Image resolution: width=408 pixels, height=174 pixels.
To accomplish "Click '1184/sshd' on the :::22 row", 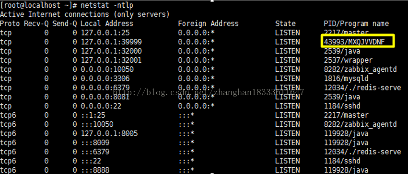I will pyautogui.click(x=342, y=161).
